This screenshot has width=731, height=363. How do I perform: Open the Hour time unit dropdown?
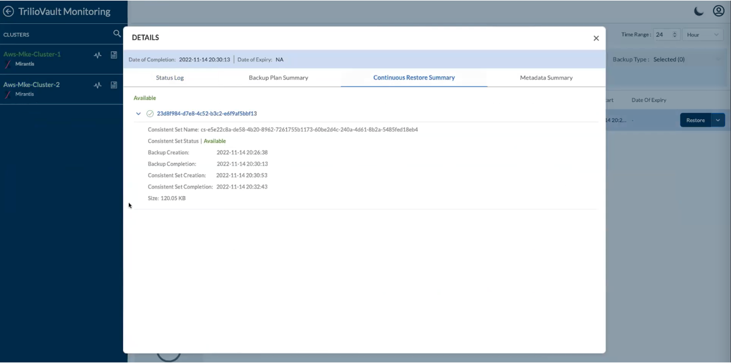tap(702, 35)
